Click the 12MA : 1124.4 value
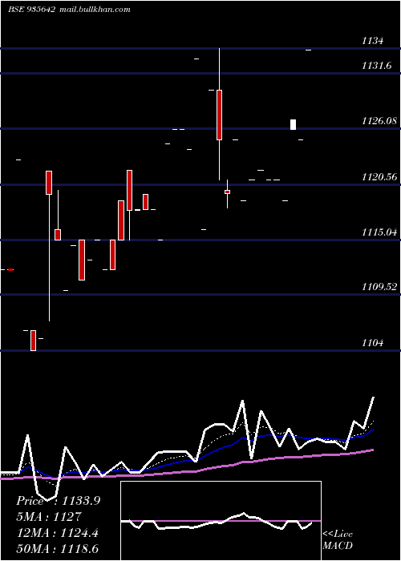 click(x=58, y=533)
